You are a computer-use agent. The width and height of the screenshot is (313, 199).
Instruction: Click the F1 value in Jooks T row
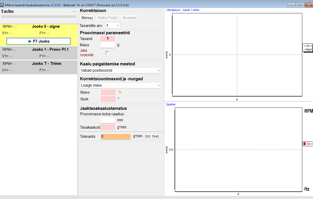[x=48, y=70]
